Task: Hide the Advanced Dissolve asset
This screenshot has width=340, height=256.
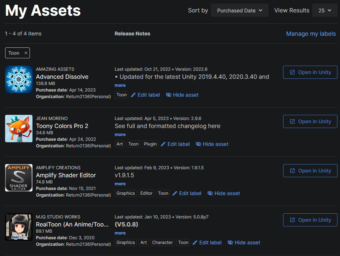Action: tap(182, 95)
